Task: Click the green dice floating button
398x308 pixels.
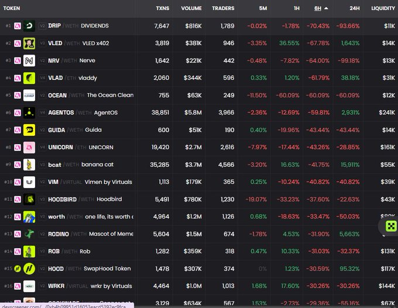Action: pyautogui.click(x=391, y=226)
